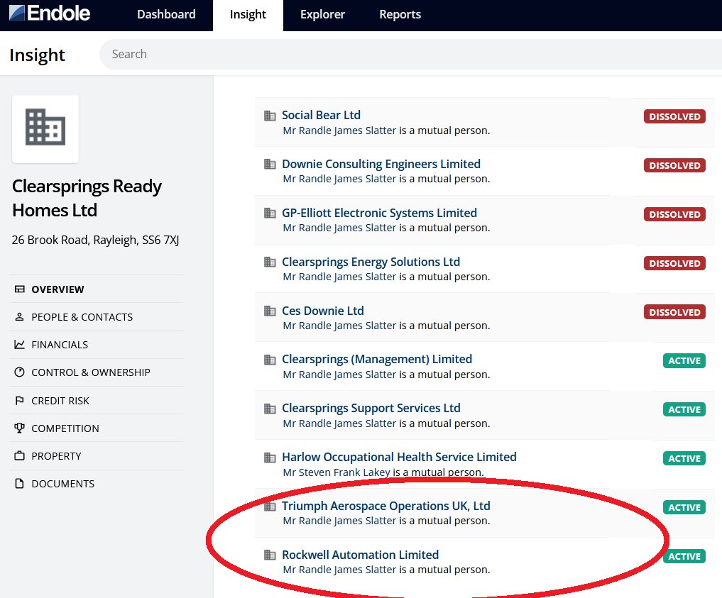Open the Overview section
Viewport: 722px width, 598px height.
(x=97, y=289)
